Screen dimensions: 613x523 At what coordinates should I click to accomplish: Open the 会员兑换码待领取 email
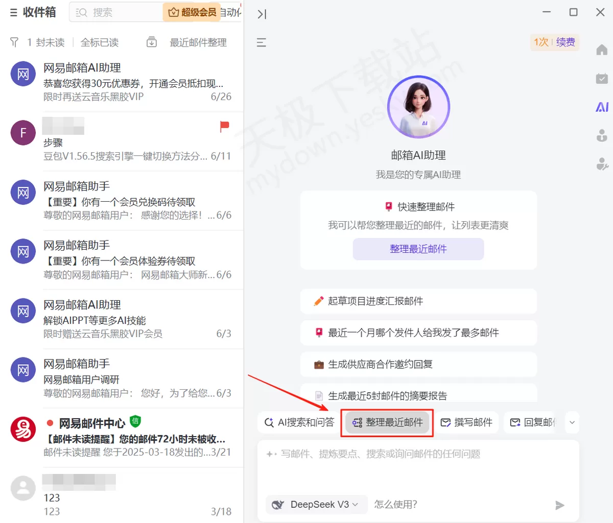coord(122,201)
